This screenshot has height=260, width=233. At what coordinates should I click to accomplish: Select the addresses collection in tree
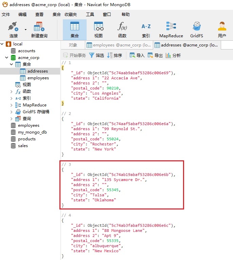tap(38, 71)
